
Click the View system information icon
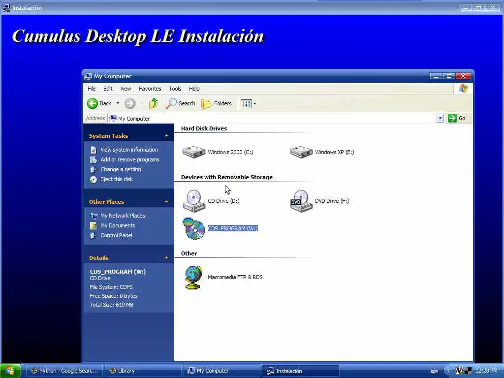[x=93, y=150]
